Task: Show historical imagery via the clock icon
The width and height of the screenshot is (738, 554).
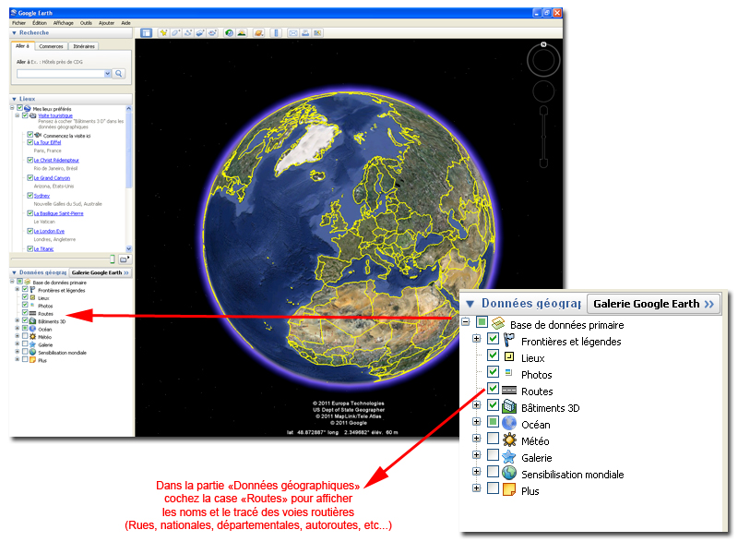Action: (x=229, y=32)
